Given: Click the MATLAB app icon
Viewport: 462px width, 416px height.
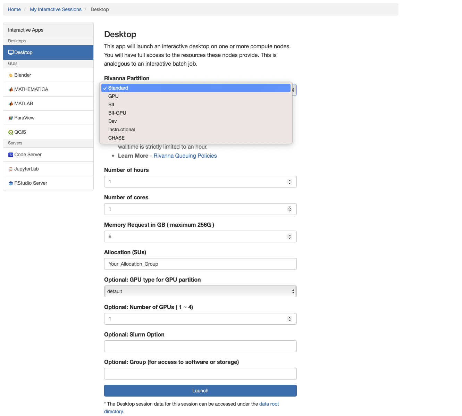Looking at the screenshot, I should pyautogui.click(x=11, y=104).
